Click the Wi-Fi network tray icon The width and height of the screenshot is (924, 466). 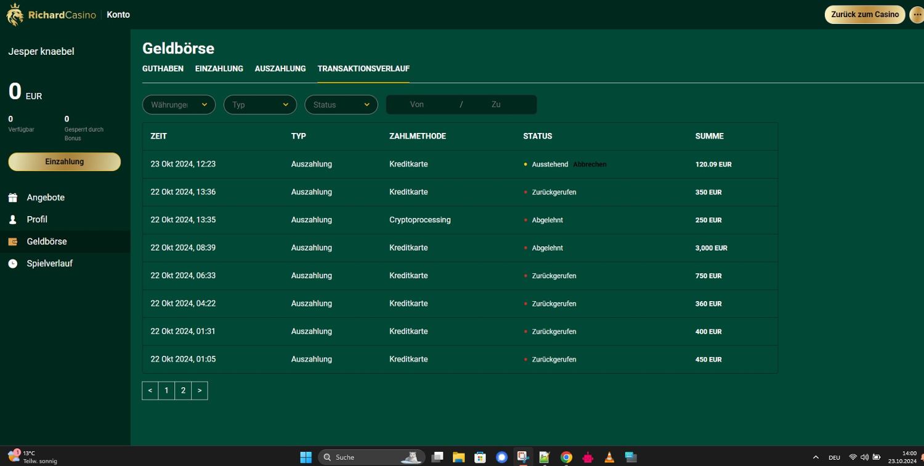tap(853, 457)
